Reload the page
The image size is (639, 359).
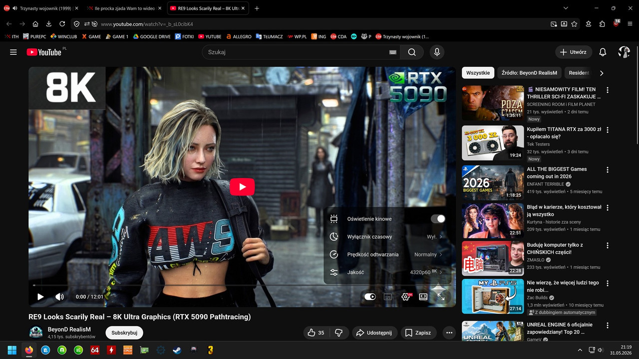pos(62,24)
